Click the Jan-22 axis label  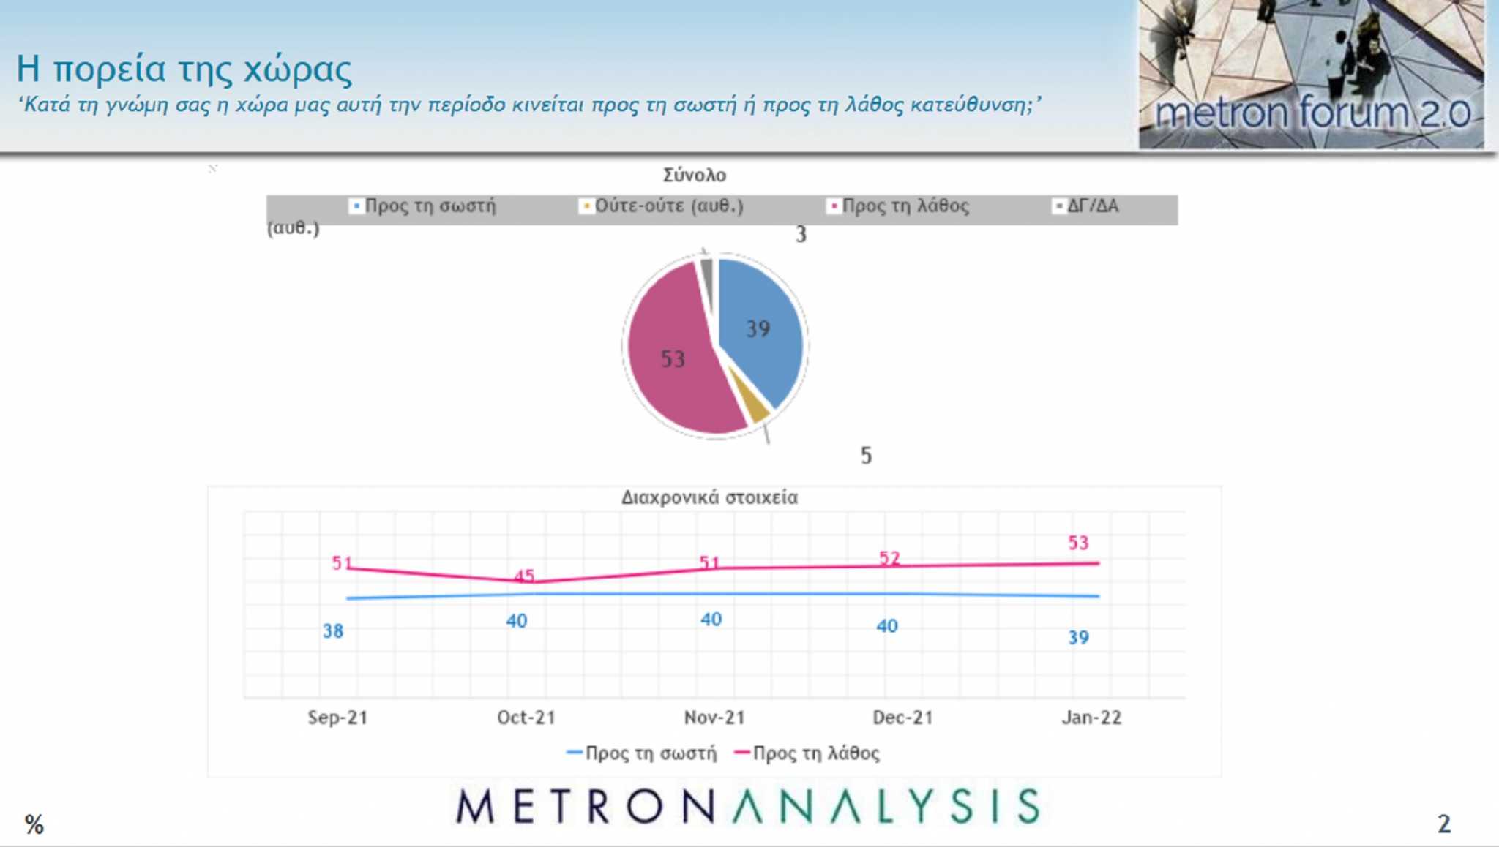click(x=1091, y=718)
